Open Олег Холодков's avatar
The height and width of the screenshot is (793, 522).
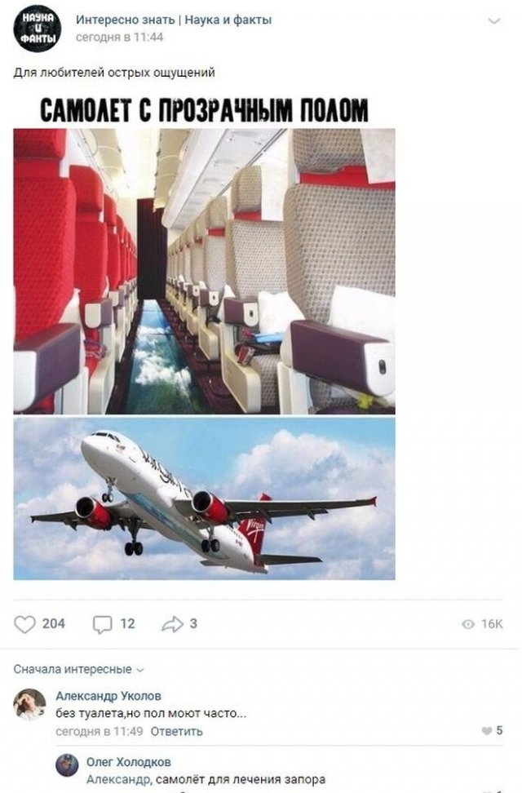pos(67,765)
